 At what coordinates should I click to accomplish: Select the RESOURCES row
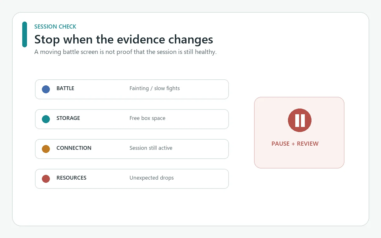click(132, 179)
